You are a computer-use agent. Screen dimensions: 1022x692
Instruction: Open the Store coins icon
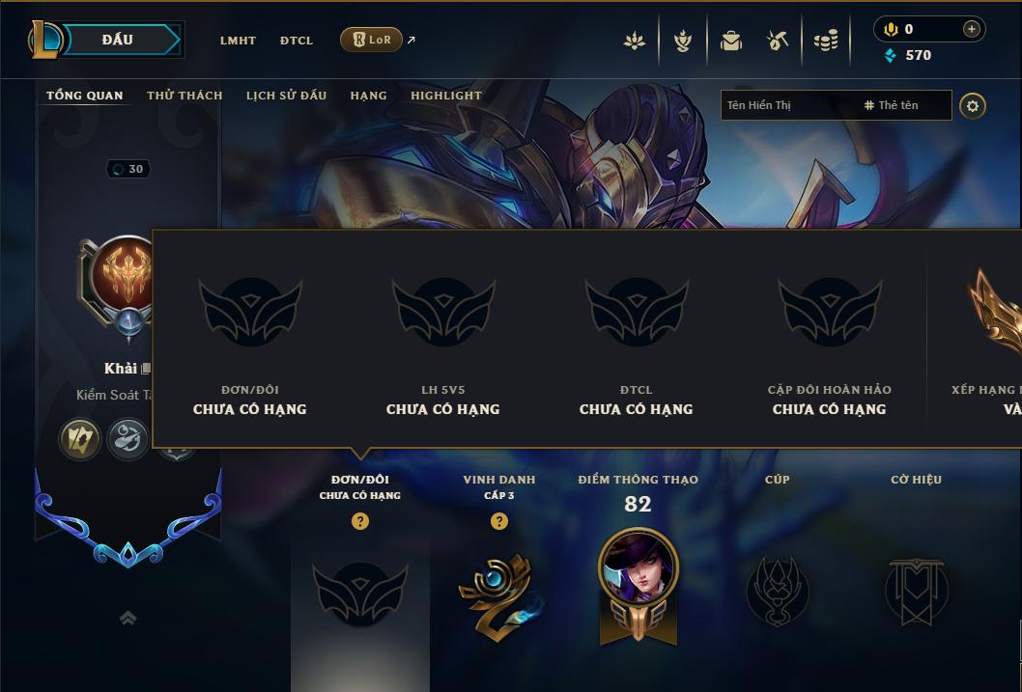click(826, 42)
